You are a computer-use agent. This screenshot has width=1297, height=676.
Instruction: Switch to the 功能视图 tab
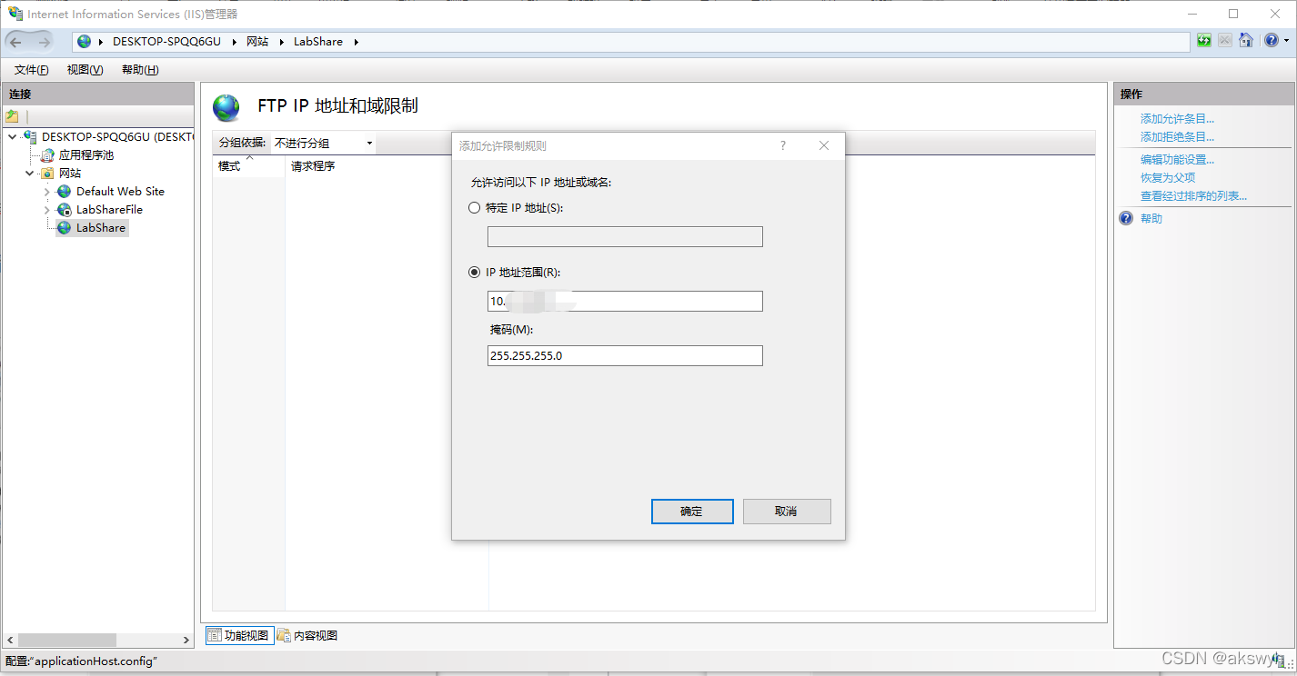click(x=239, y=635)
